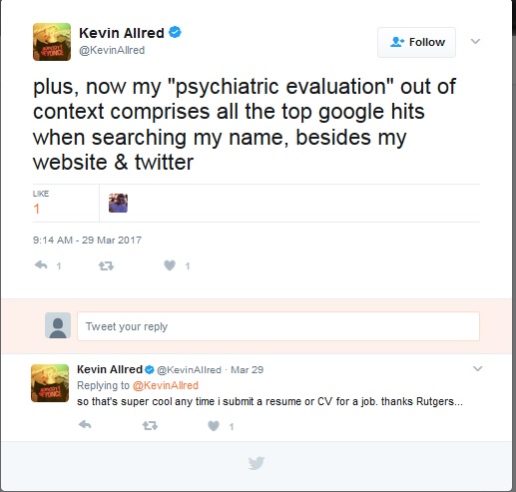Open Kevin Allred's profile avatar in header
This screenshot has width=516, height=492.
[52, 42]
